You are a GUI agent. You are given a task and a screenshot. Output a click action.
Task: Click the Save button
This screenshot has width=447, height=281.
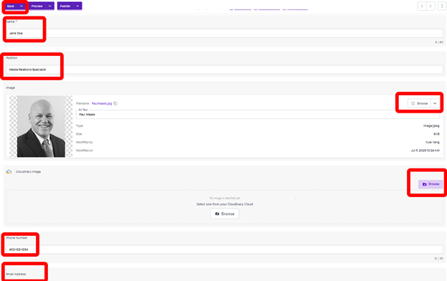[11, 6]
